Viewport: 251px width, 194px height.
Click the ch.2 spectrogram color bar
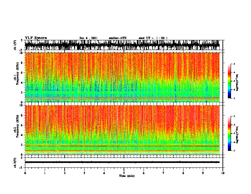229,133
